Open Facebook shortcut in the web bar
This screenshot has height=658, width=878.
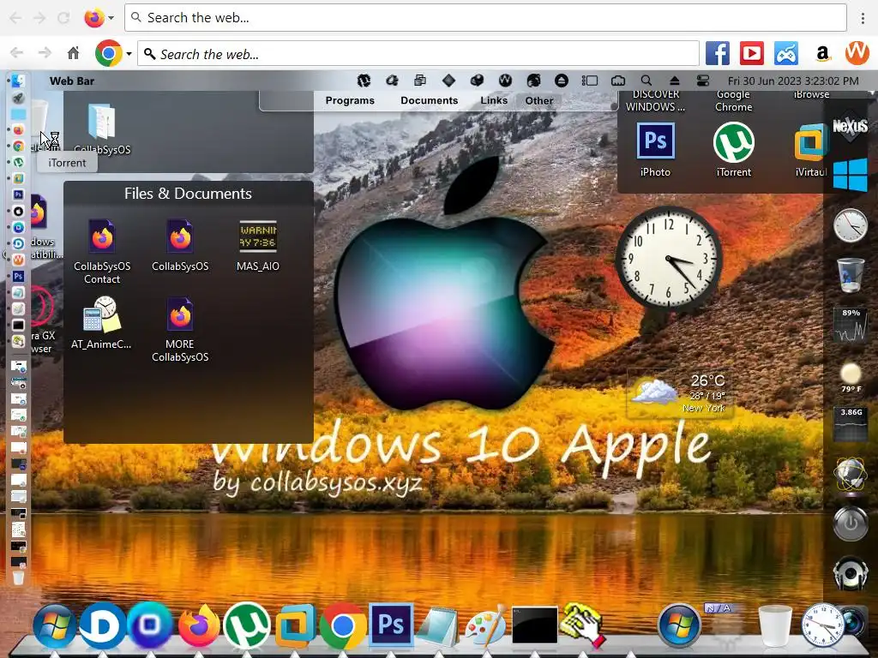pyautogui.click(x=718, y=54)
